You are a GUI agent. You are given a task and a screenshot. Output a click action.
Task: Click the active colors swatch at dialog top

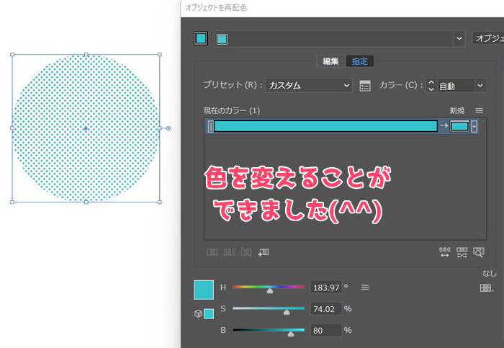click(201, 39)
